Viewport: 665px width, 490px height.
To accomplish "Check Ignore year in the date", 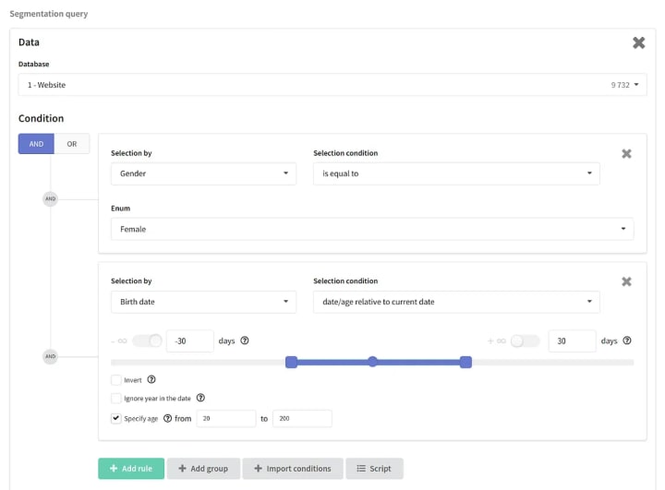I will 115,398.
